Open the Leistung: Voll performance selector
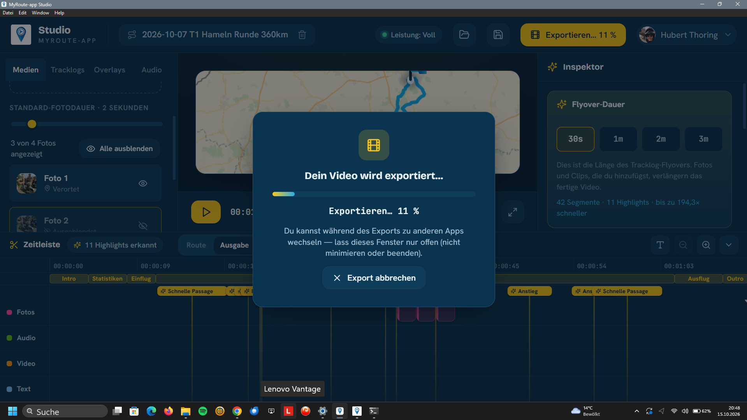This screenshot has height=420, width=747. [x=408, y=35]
